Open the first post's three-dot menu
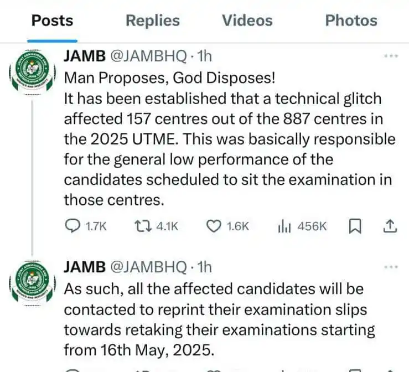Viewport: 409px width, 372px height. [x=391, y=56]
